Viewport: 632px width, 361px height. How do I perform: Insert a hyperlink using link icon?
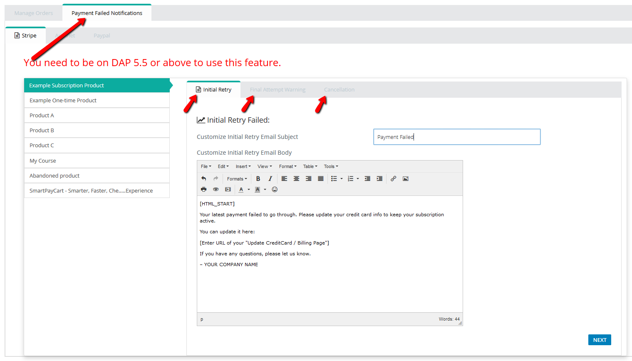[393, 179]
